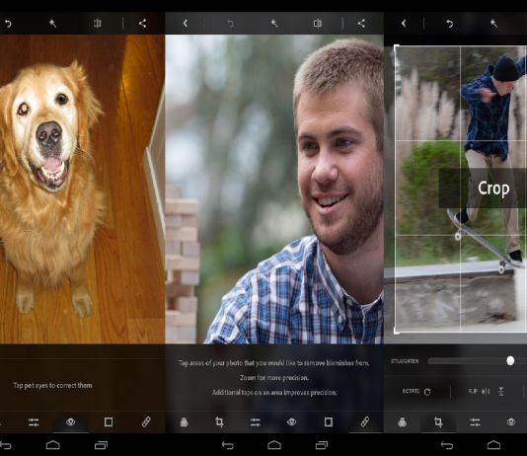Tap Android back button under dog screen

point(6,445)
